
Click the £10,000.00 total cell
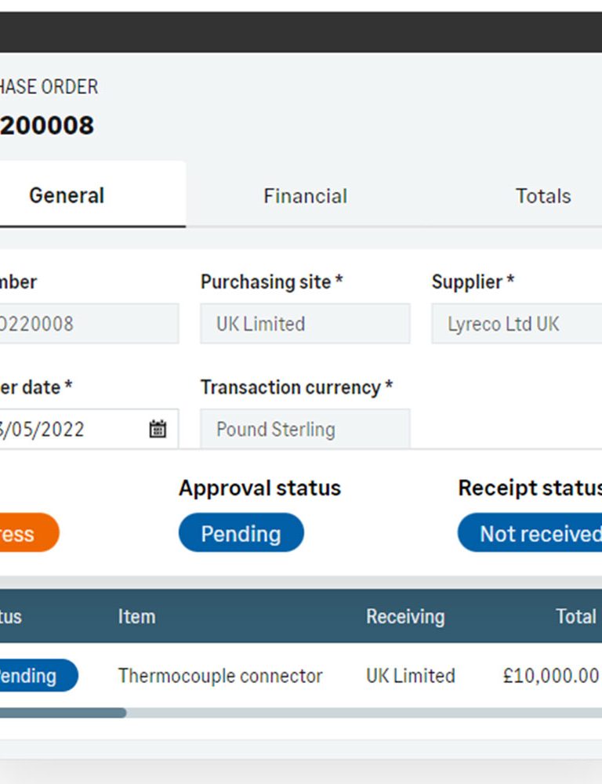(x=550, y=676)
